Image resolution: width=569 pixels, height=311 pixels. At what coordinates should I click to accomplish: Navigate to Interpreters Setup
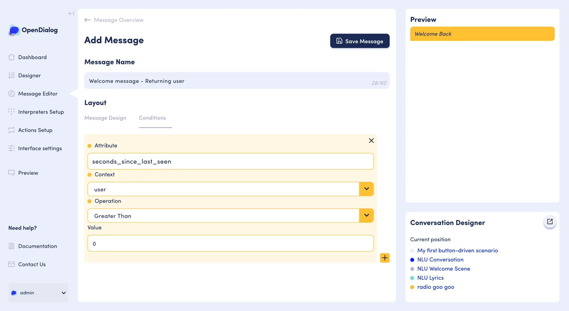click(41, 112)
